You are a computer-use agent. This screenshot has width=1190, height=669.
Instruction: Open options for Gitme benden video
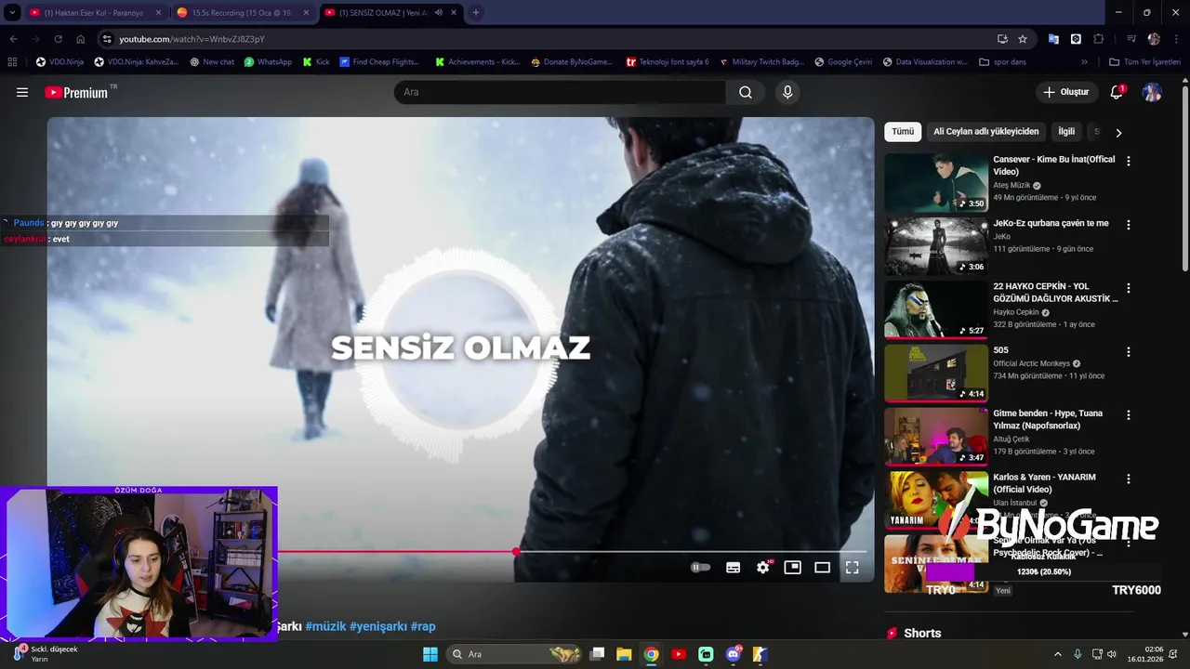1129,415
